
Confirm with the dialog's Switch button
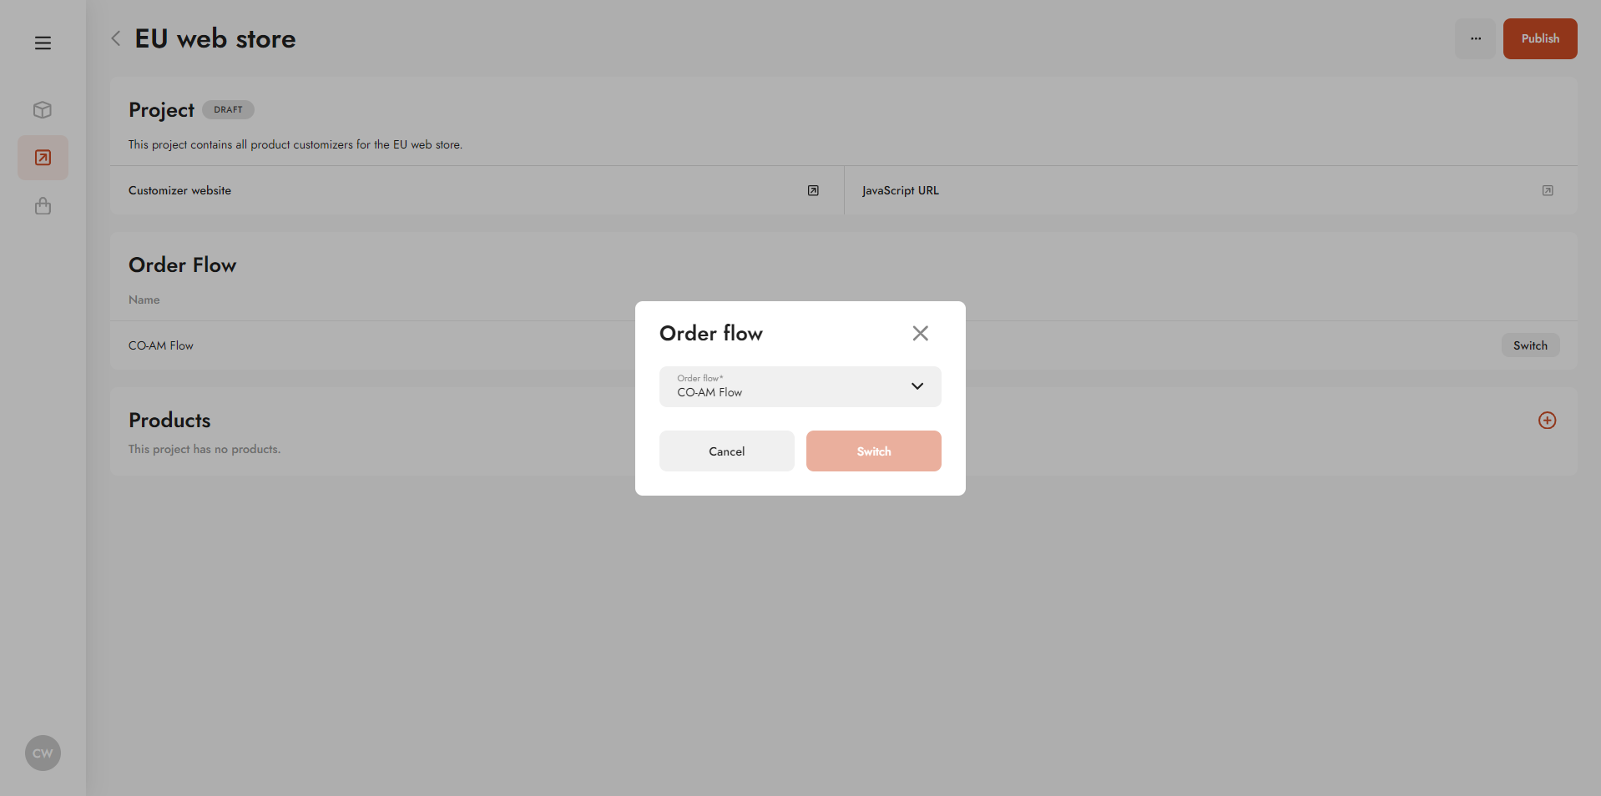[874, 451]
